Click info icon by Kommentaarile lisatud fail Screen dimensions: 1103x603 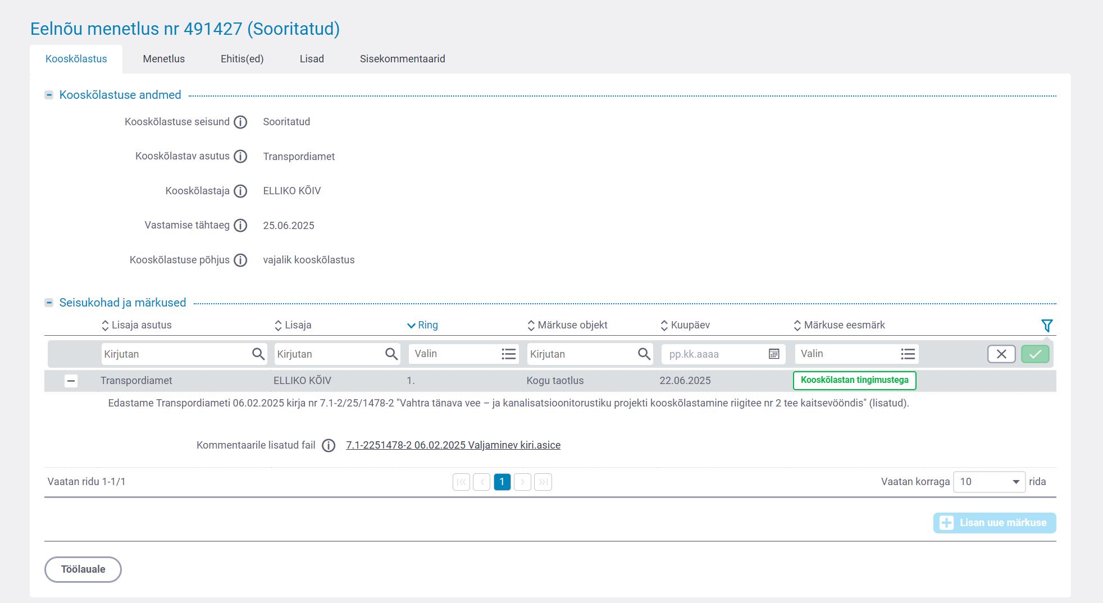coord(329,446)
